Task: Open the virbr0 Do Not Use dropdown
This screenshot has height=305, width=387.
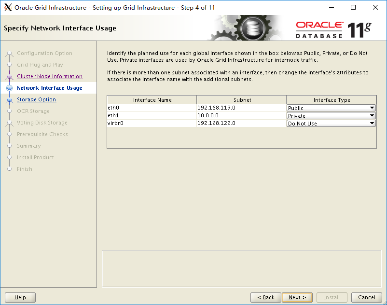Action: (x=331, y=124)
